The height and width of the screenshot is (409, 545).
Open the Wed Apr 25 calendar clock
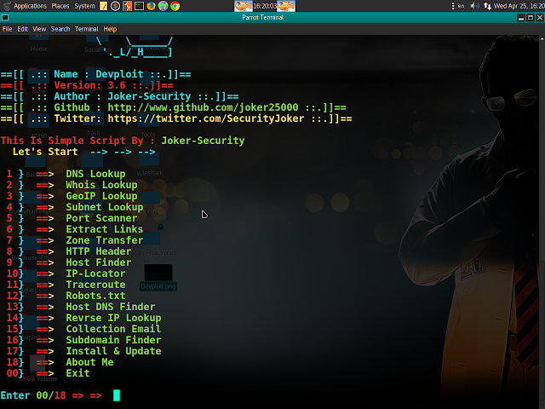point(519,6)
